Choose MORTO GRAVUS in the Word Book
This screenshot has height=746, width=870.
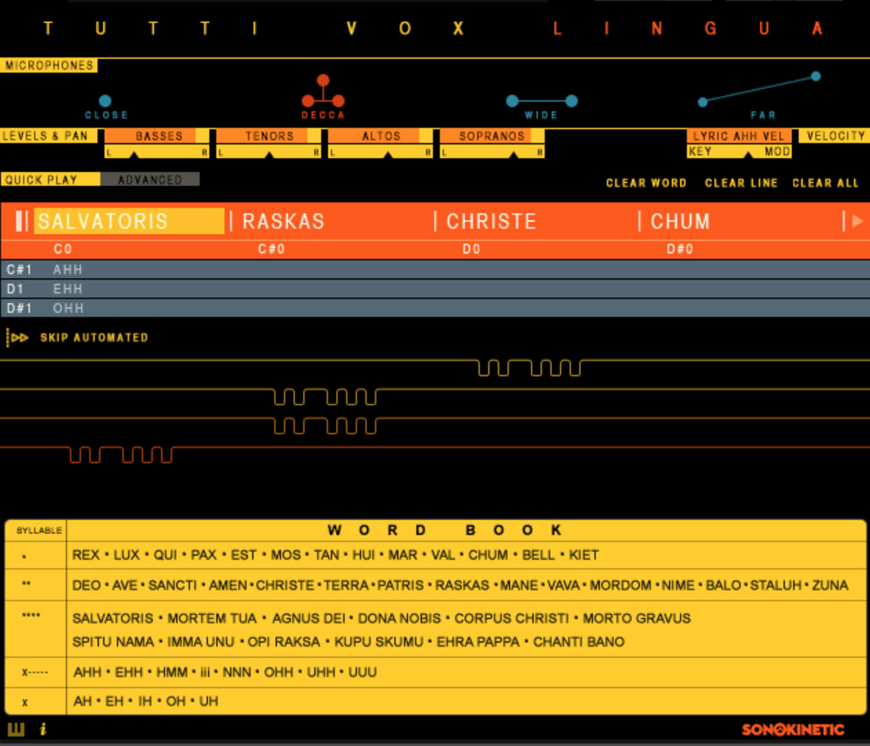636,618
